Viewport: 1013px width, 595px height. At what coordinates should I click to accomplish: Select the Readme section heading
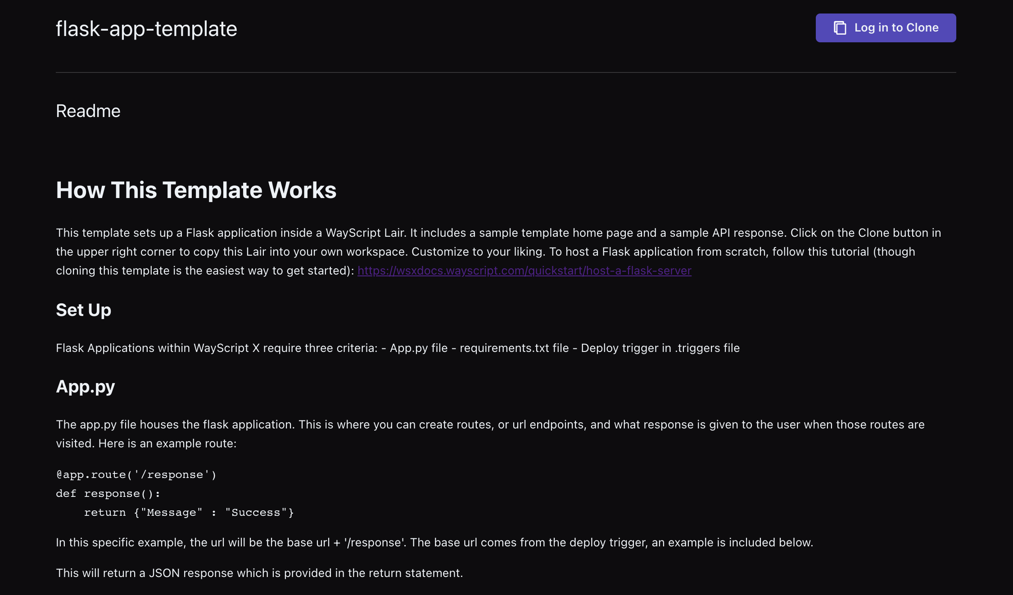click(x=88, y=111)
